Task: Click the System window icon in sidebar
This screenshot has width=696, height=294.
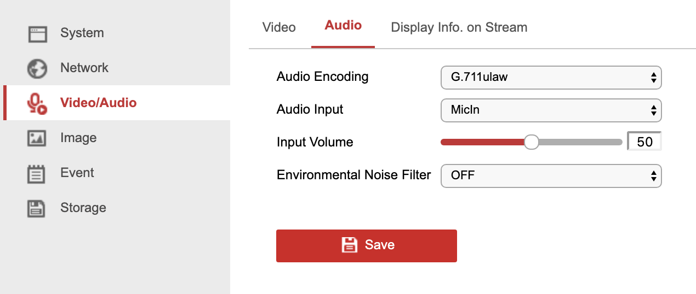Action: (x=37, y=33)
